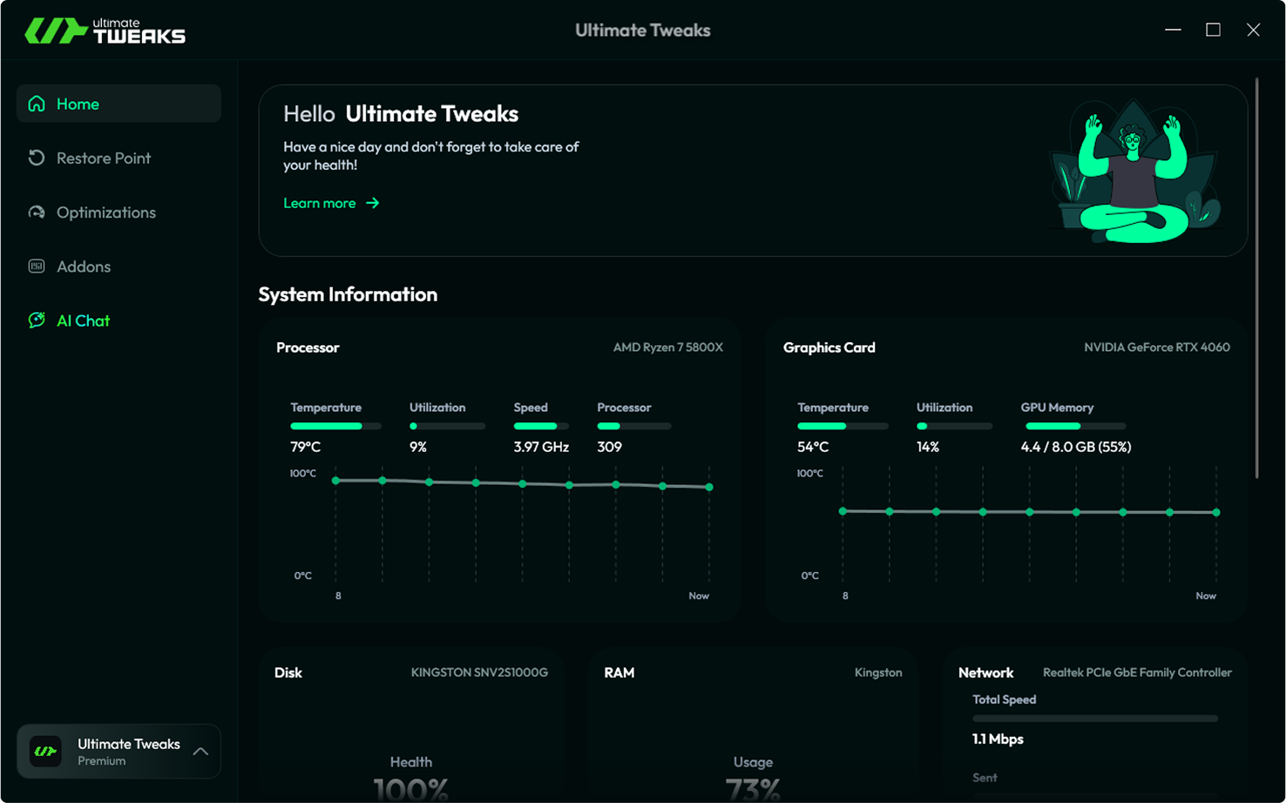The image size is (1286, 803).
Task: Open the Home menu item
Action: pos(118,104)
